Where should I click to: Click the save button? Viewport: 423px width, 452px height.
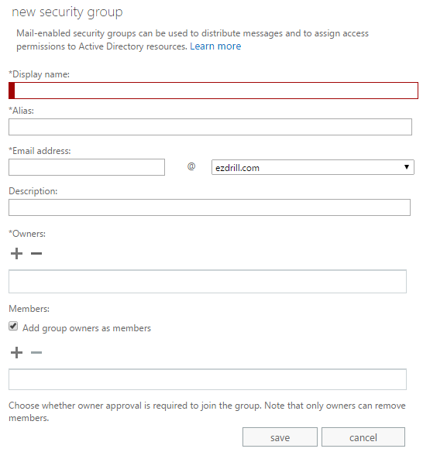click(x=280, y=437)
